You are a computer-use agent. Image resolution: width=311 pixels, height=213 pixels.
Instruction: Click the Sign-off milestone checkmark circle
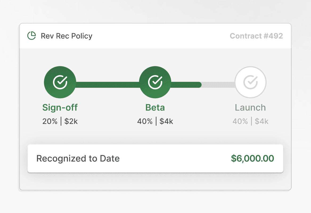tap(60, 82)
